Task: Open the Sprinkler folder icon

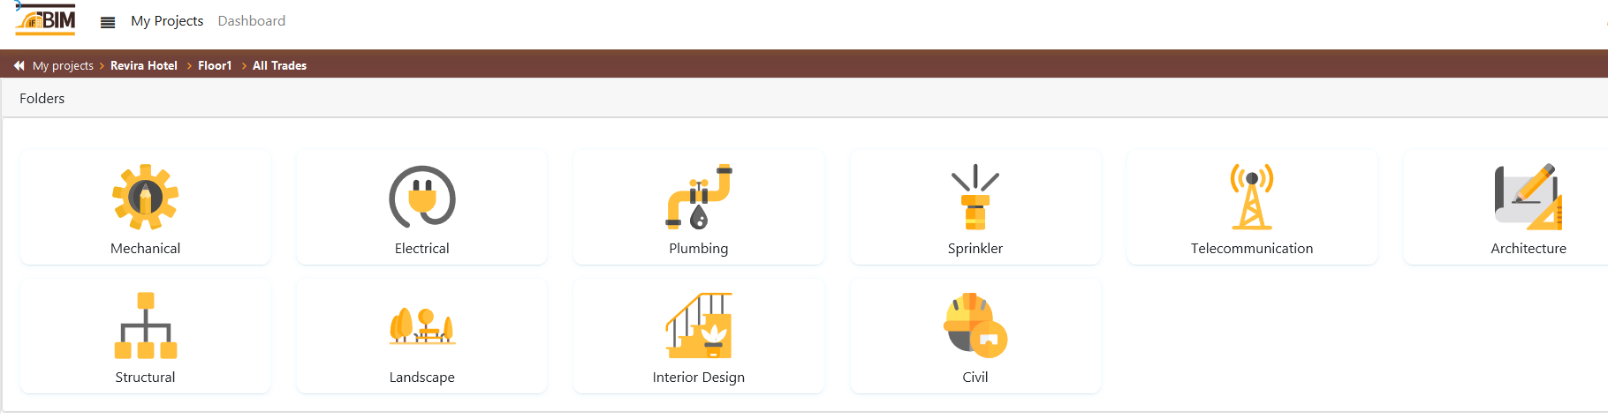Action: pos(975,197)
